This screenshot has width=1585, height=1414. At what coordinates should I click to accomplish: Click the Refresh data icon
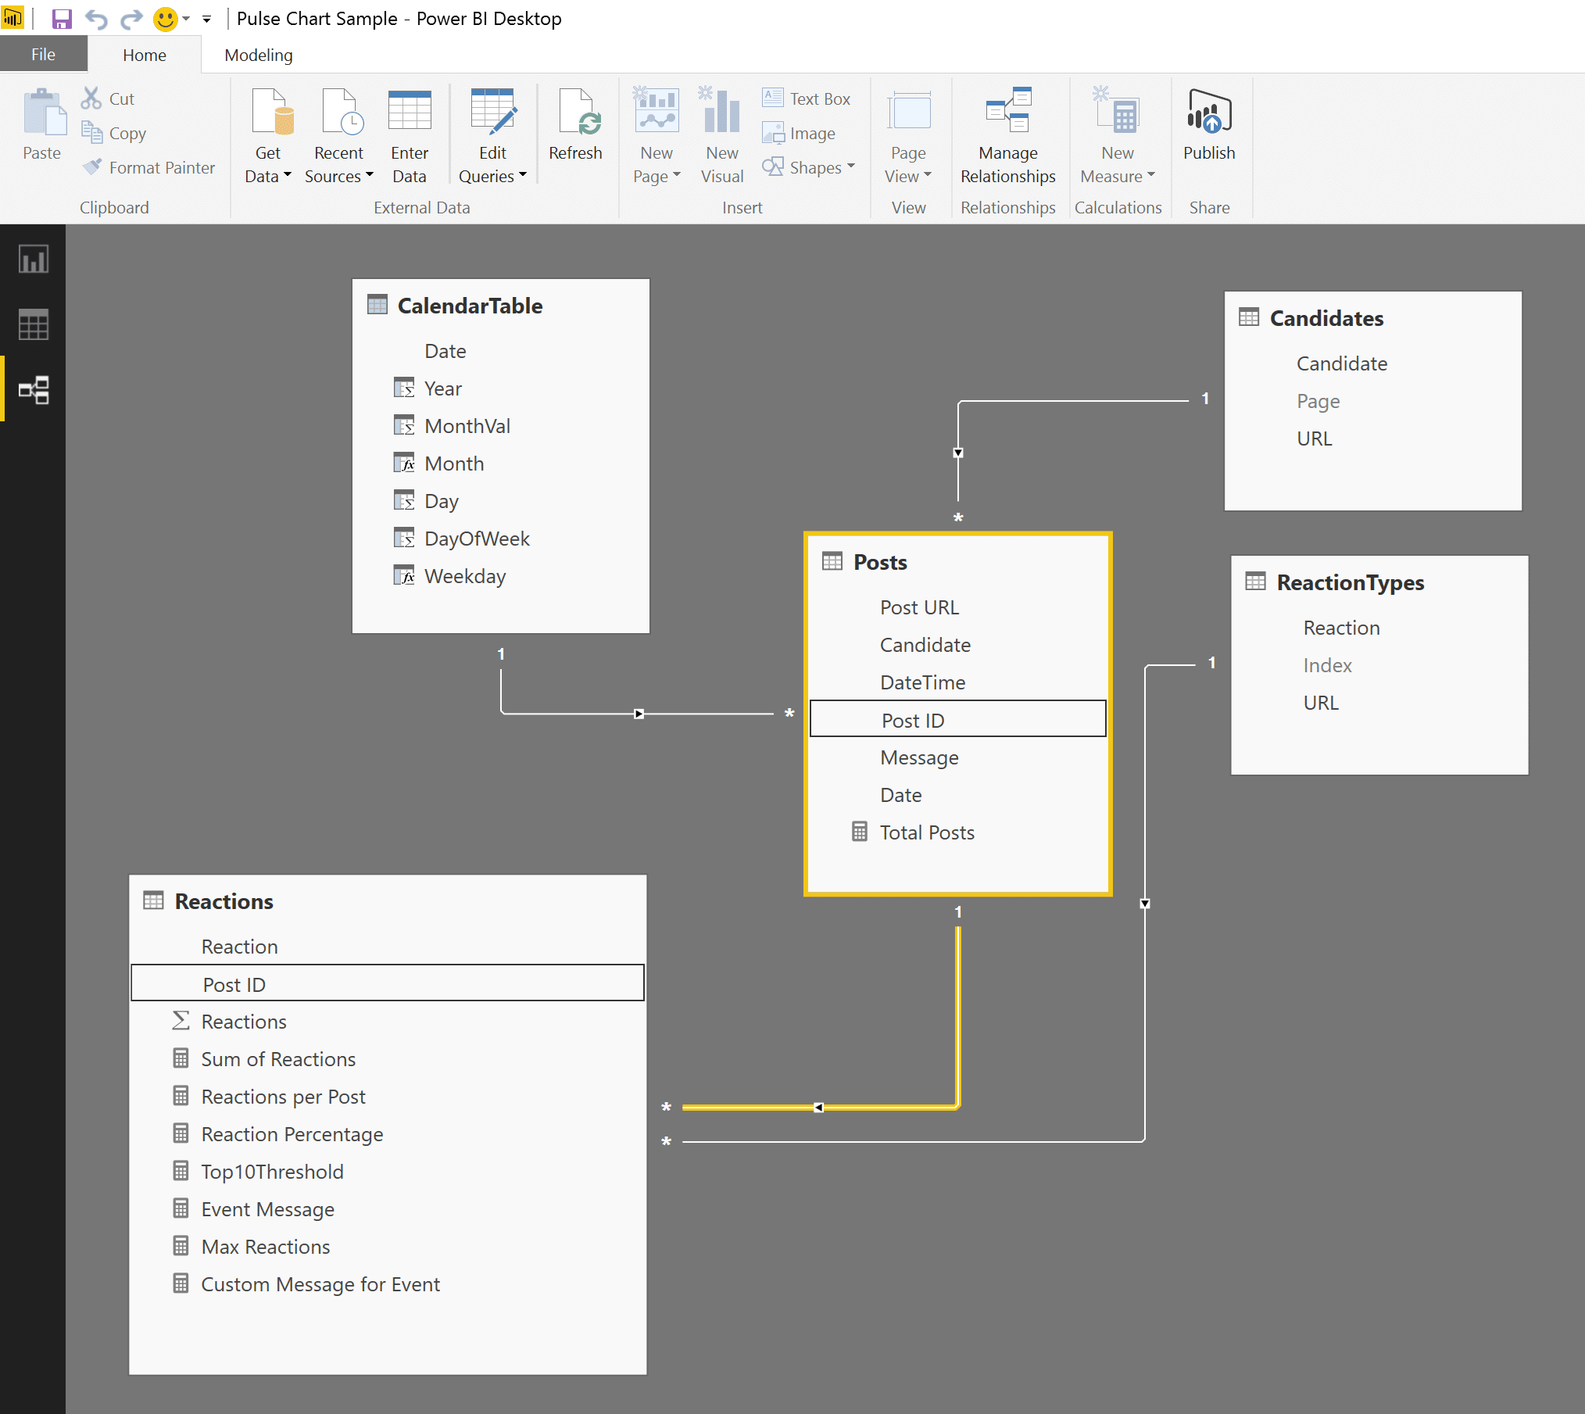coord(575,117)
